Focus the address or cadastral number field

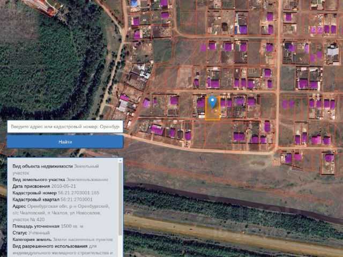[65, 126]
